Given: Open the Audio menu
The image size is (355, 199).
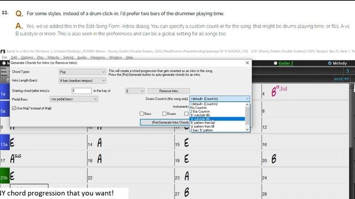Looking at the screenshot, I should 82,57.
